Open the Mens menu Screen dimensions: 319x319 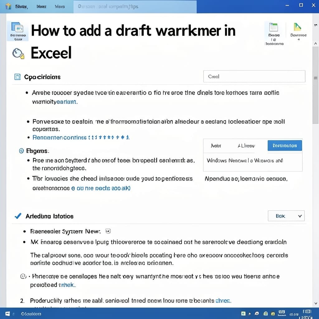(x=60, y=7)
